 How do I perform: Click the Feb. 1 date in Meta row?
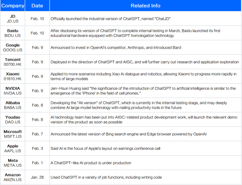click(x=37, y=163)
